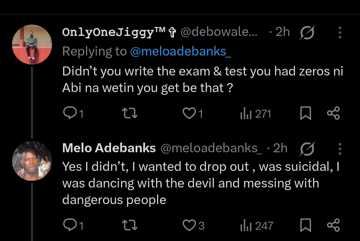Bookmark OnlyOneJiggy's tweet
Viewport: 360px width, 241px height.
tap(306, 114)
